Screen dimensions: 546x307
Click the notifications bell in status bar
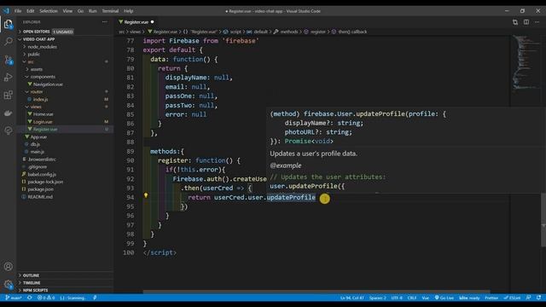click(538, 298)
